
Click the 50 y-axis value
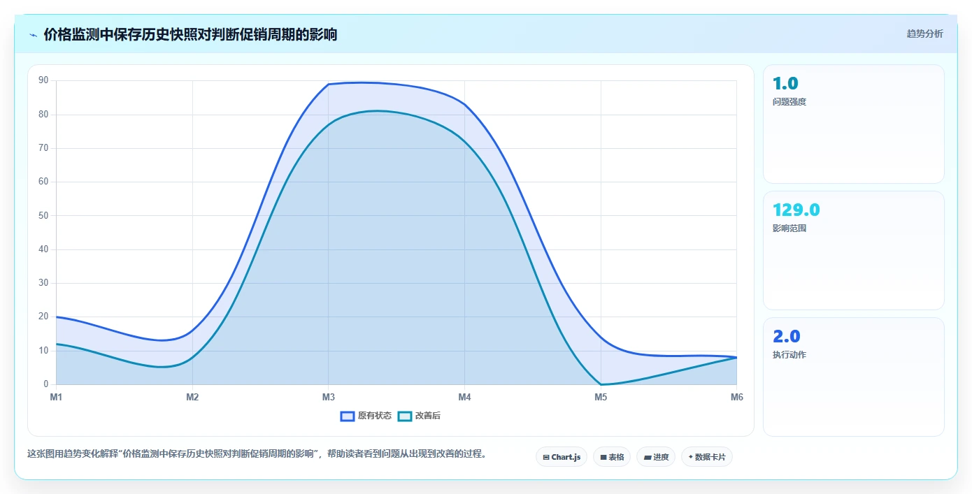[x=43, y=216]
